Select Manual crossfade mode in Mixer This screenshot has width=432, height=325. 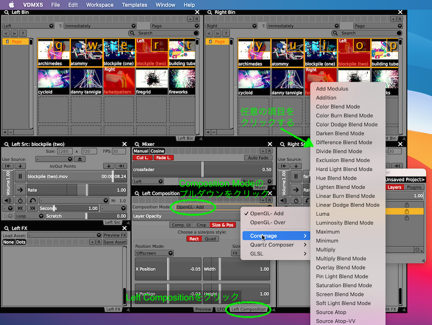[141, 151]
